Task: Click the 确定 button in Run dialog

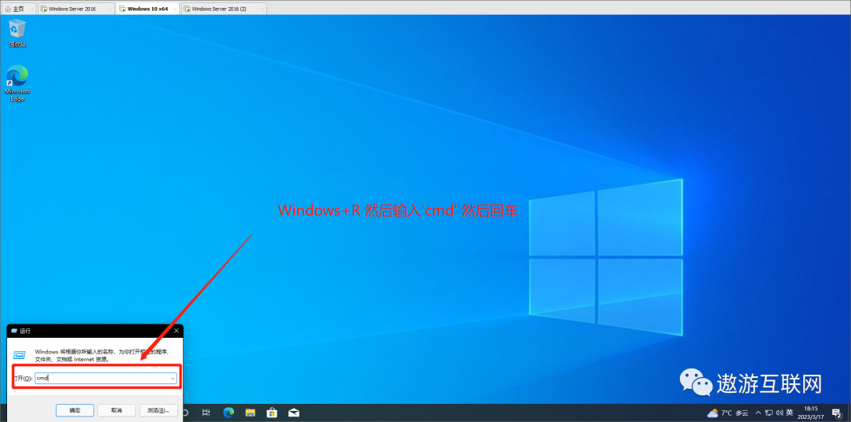Action: (75, 410)
